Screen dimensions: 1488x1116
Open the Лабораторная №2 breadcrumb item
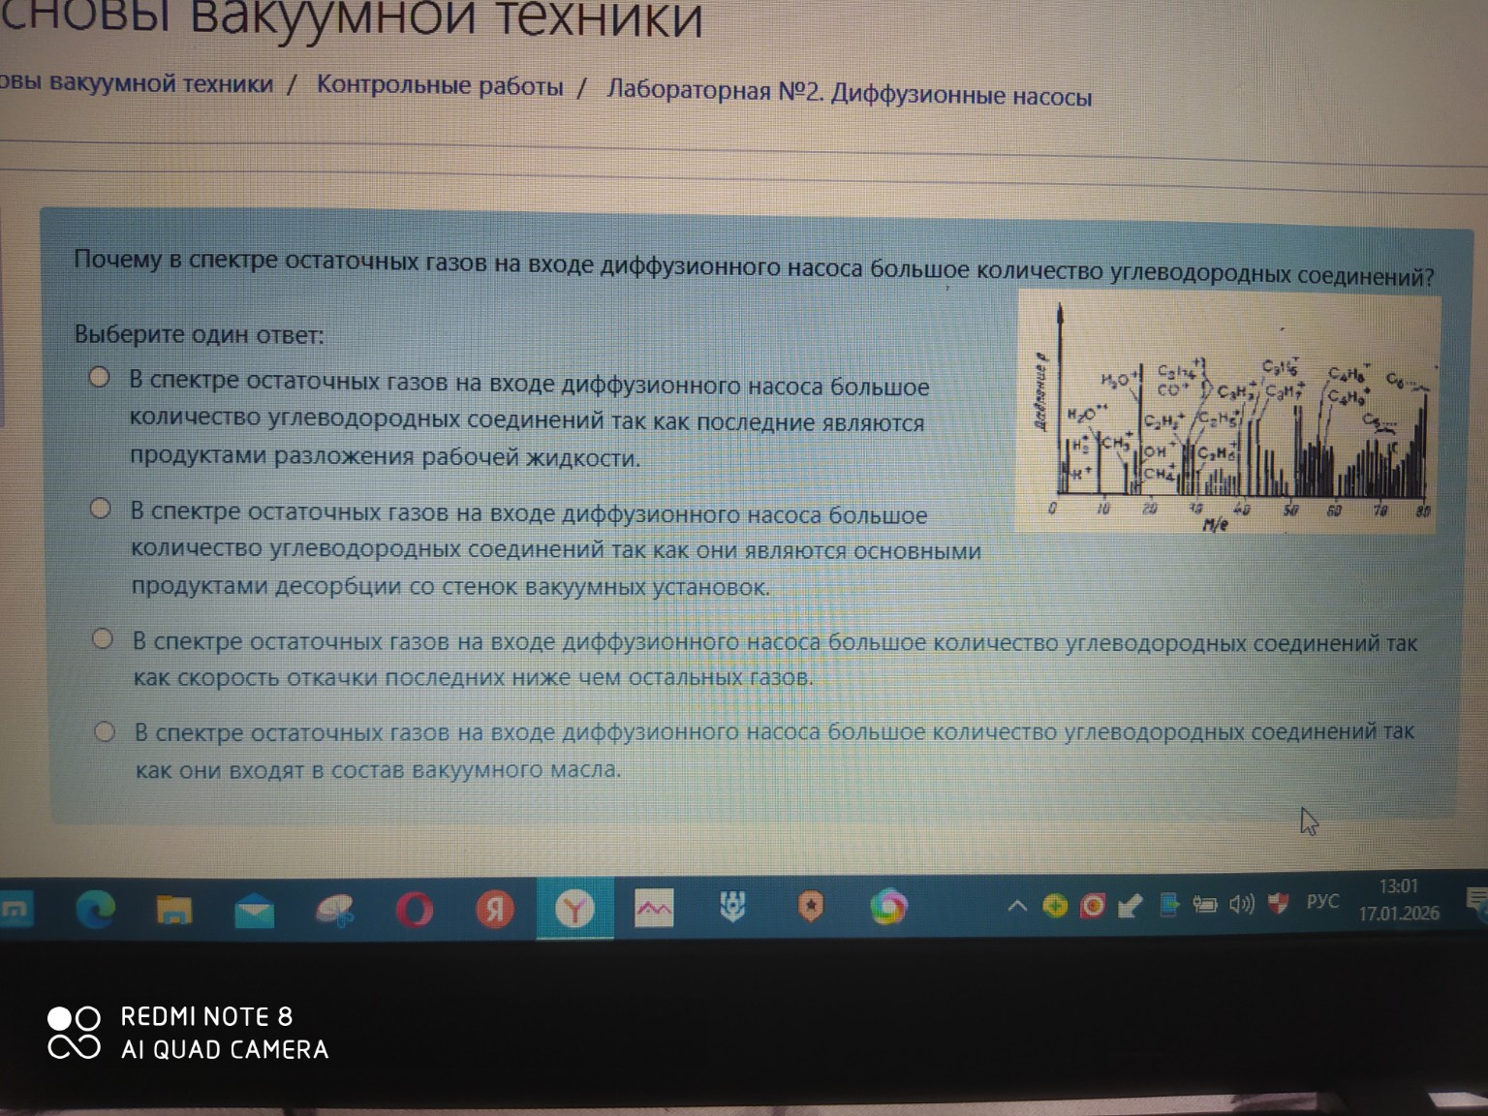point(850,95)
